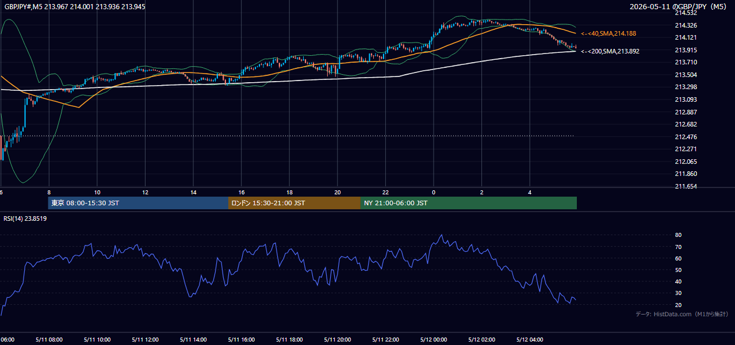Click RSI scale value 40
The height and width of the screenshot is (345, 735).
point(678,282)
